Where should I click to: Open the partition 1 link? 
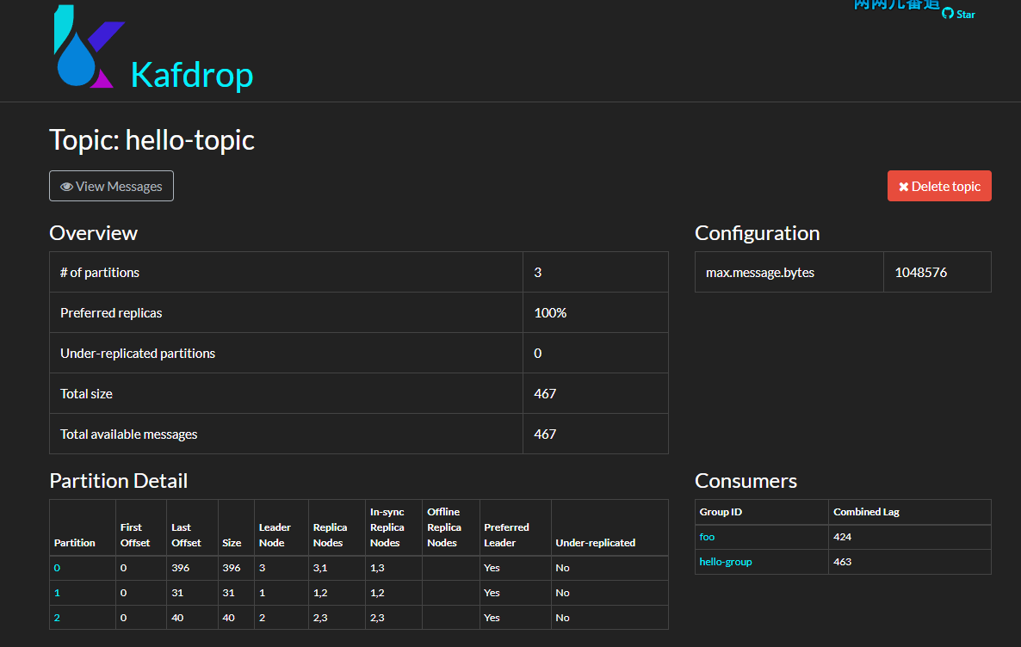pyautogui.click(x=58, y=593)
